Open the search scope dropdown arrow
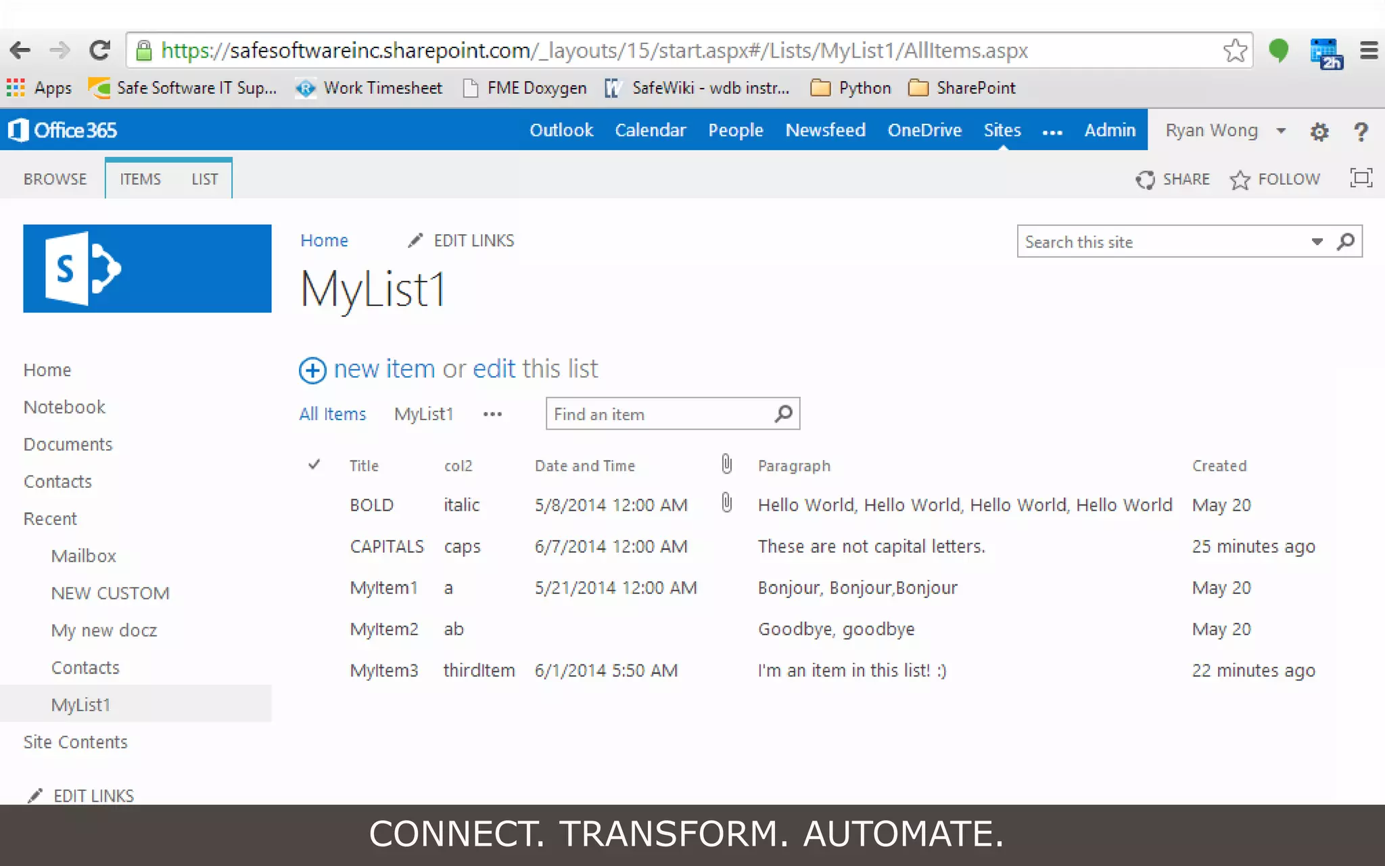 pyautogui.click(x=1317, y=242)
